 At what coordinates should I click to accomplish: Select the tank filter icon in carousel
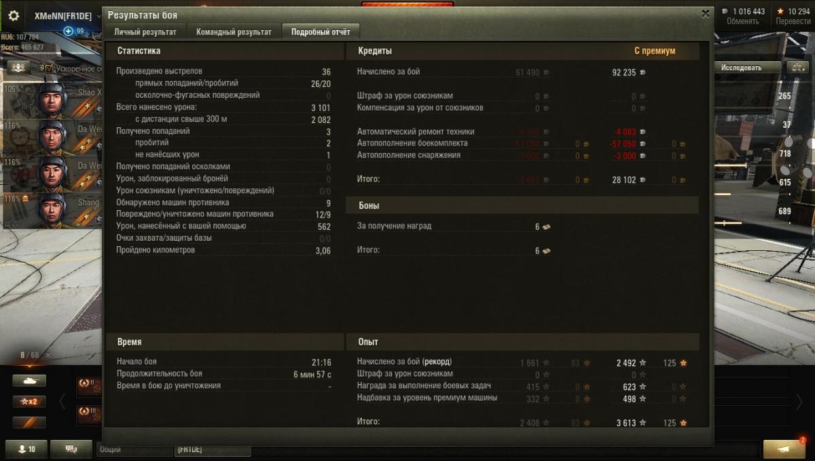29,381
